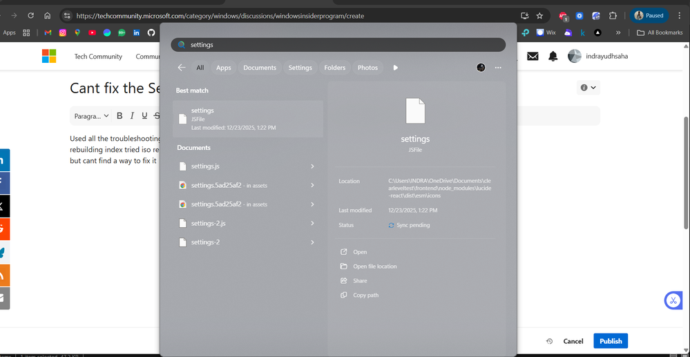Reload the page in Chrome
This screenshot has height=357, width=690.
[x=31, y=15]
